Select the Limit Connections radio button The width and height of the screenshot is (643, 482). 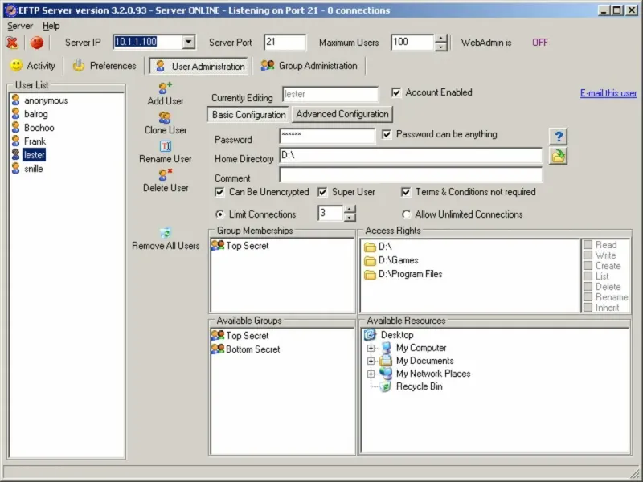point(220,214)
